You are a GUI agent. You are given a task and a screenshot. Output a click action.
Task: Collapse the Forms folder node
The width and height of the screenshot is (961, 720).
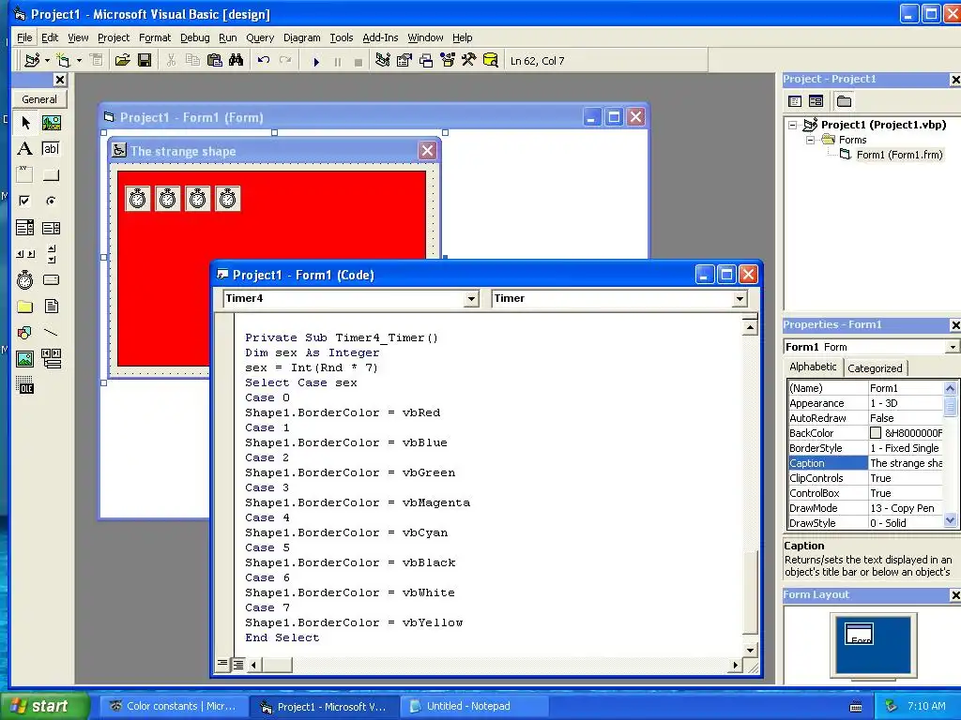[810, 141]
